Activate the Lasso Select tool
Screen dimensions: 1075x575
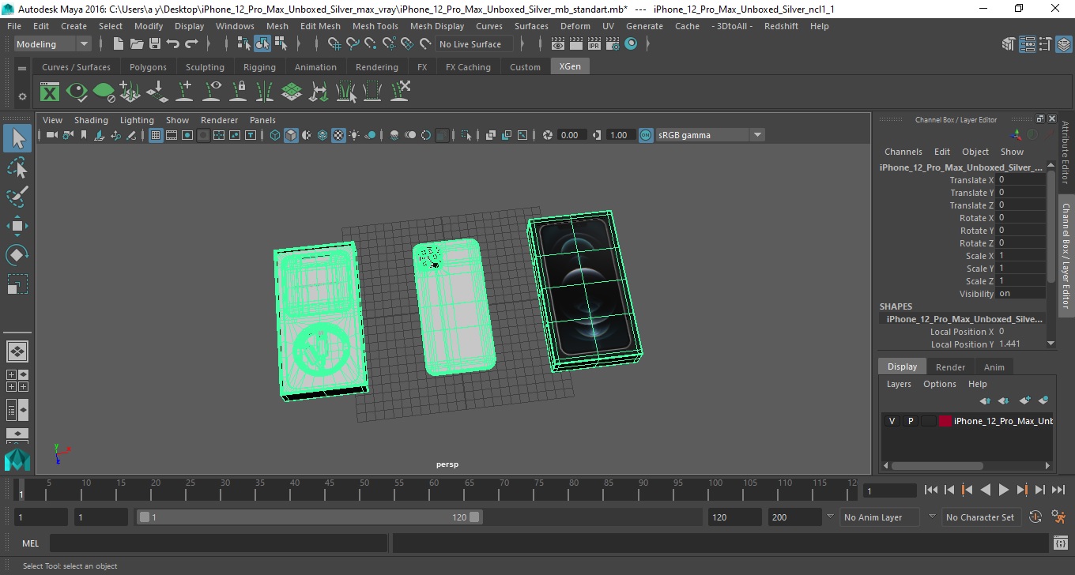coord(17,168)
